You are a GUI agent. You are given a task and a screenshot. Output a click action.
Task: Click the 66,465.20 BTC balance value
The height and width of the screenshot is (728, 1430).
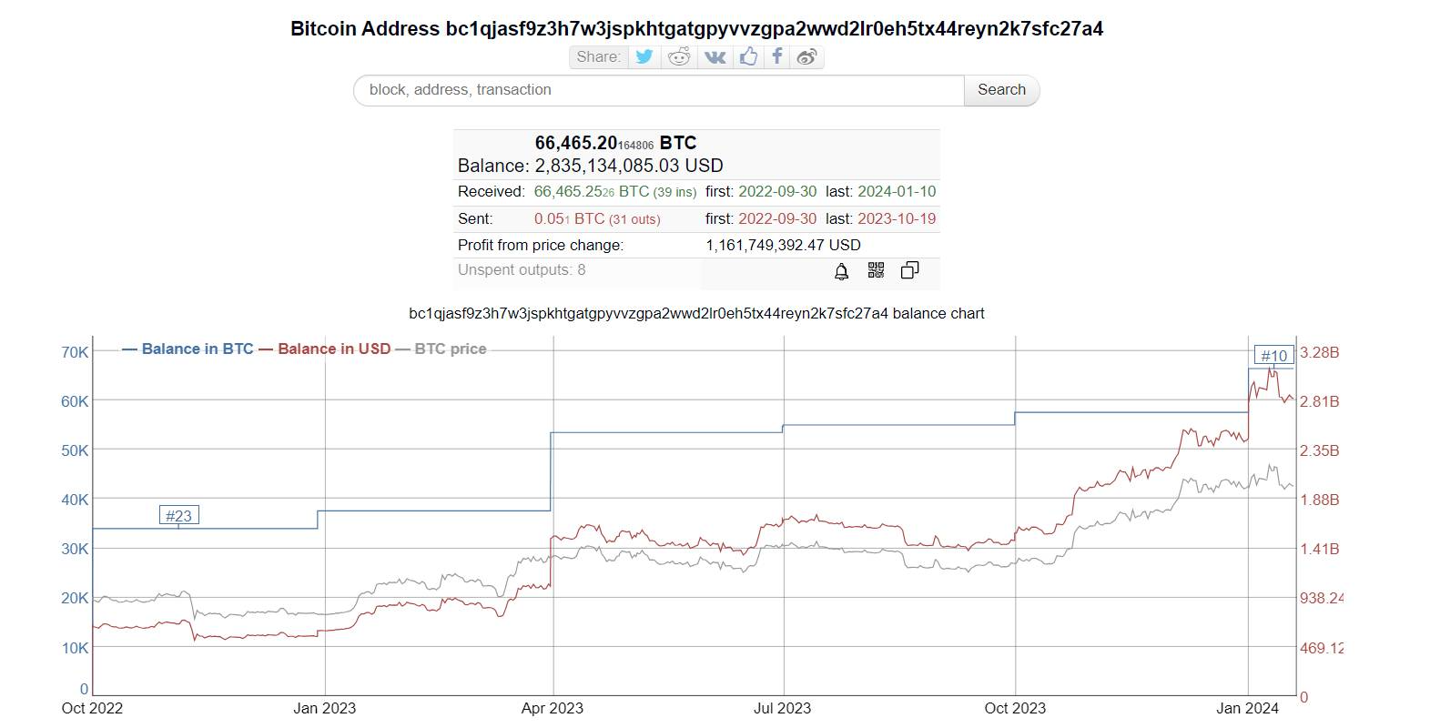point(615,143)
